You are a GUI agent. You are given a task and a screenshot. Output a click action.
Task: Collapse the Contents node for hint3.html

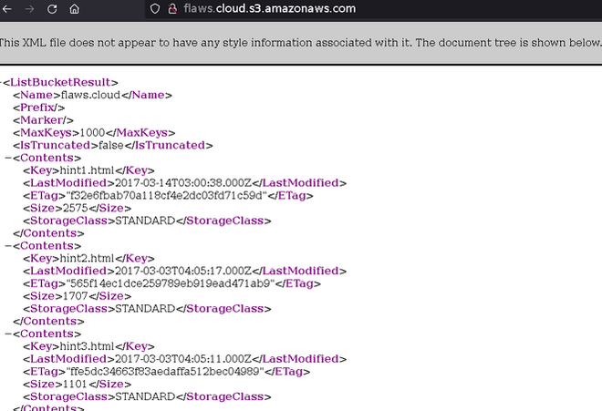click(7, 334)
